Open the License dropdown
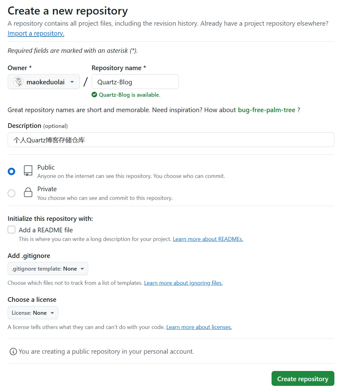The height and width of the screenshot is (392, 339). coord(33,313)
